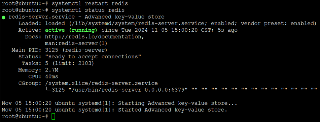Click the redis-server.service unit file path
Image resolution: width=320 pixels, height=122 pixels.
tap(137, 24)
